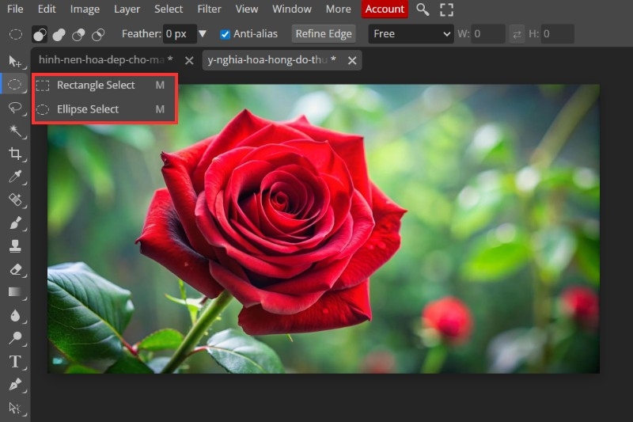This screenshot has height=422, width=633.
Task: Enable new selection mode
Action: click(40, 34)
